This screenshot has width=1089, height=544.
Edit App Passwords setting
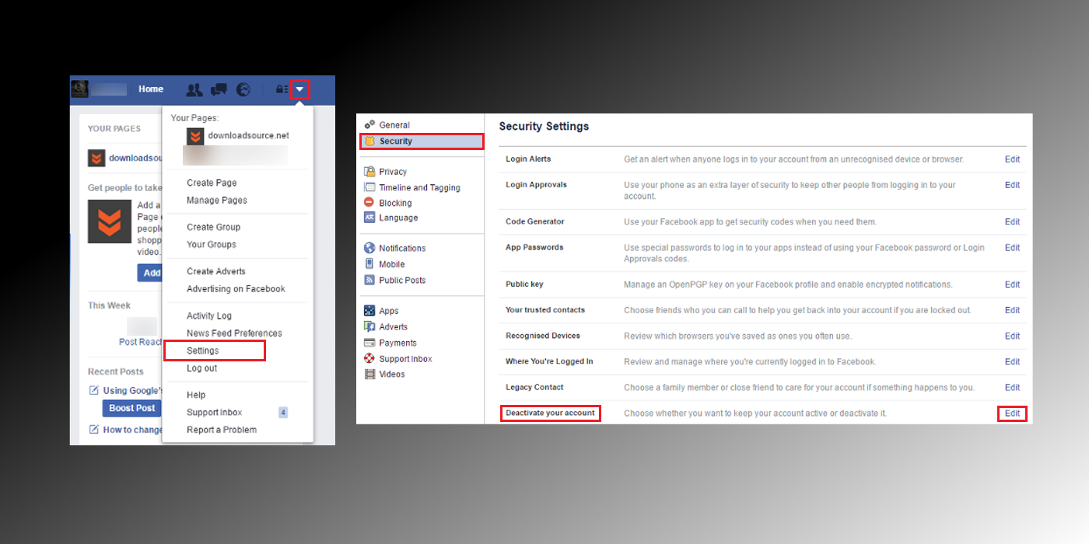(1012, 247)
